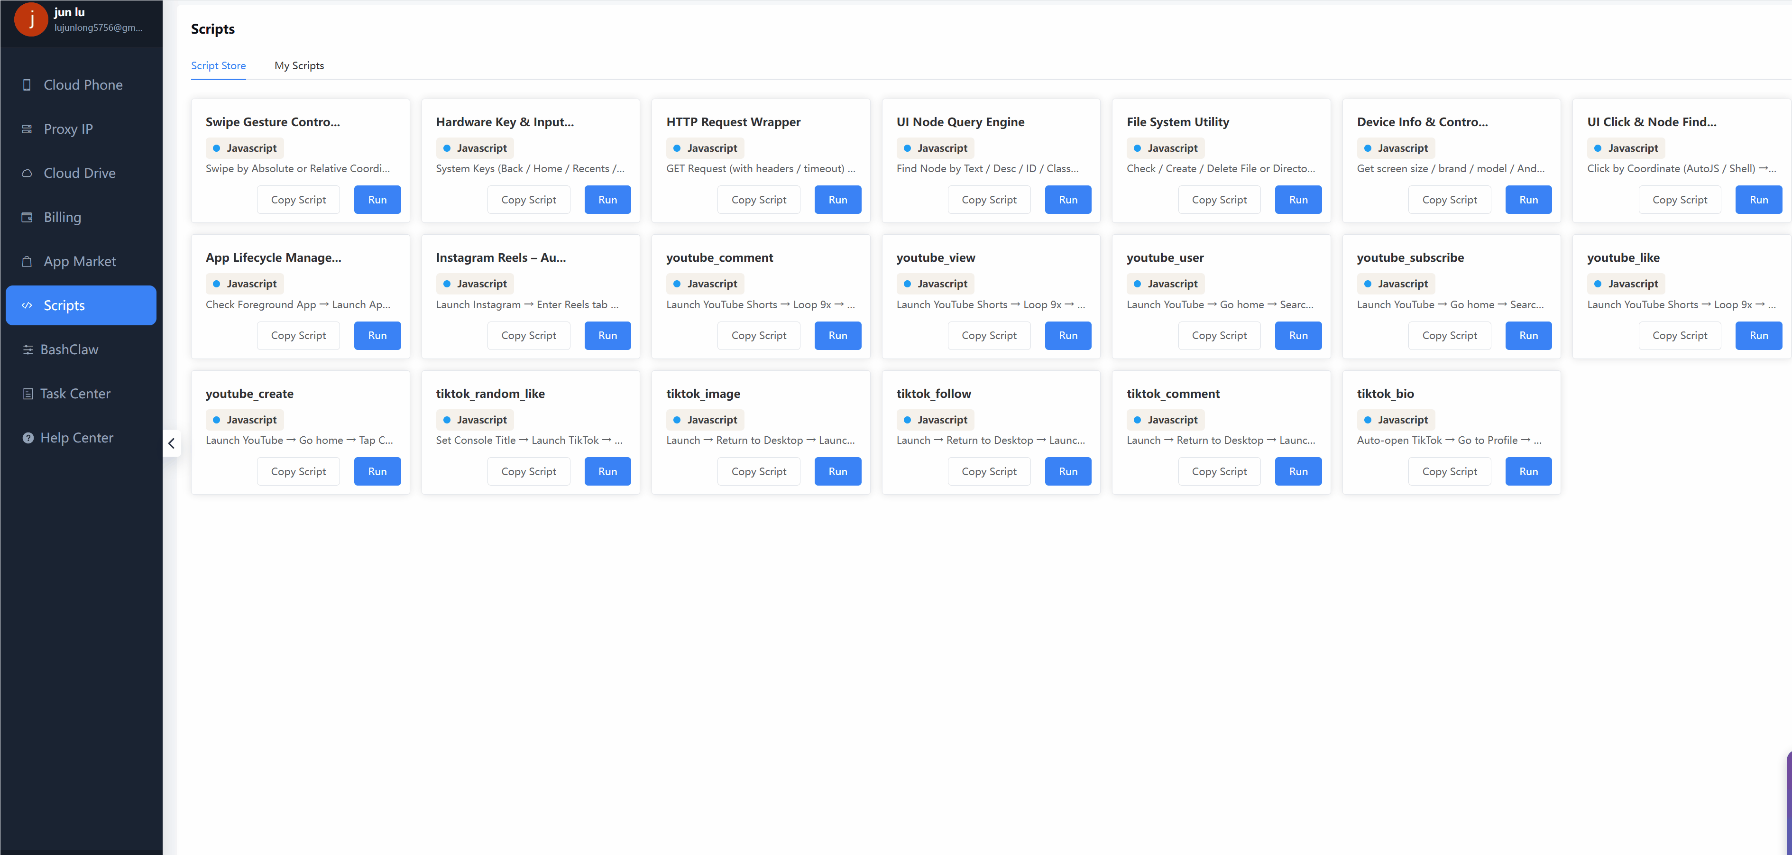This screenshot has height=855, width=1792.
Task: Open Billing in the sidebar
Action: click(x=82, y=217)
